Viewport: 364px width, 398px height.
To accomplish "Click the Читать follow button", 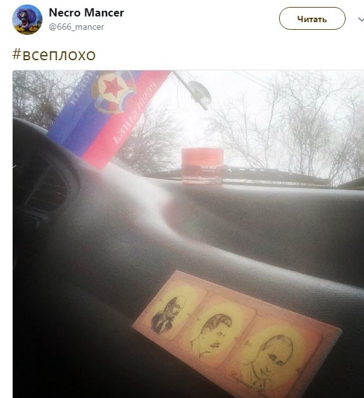I will tap(312, 18).
